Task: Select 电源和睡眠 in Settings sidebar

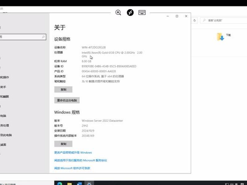Action: click(4, 97)
